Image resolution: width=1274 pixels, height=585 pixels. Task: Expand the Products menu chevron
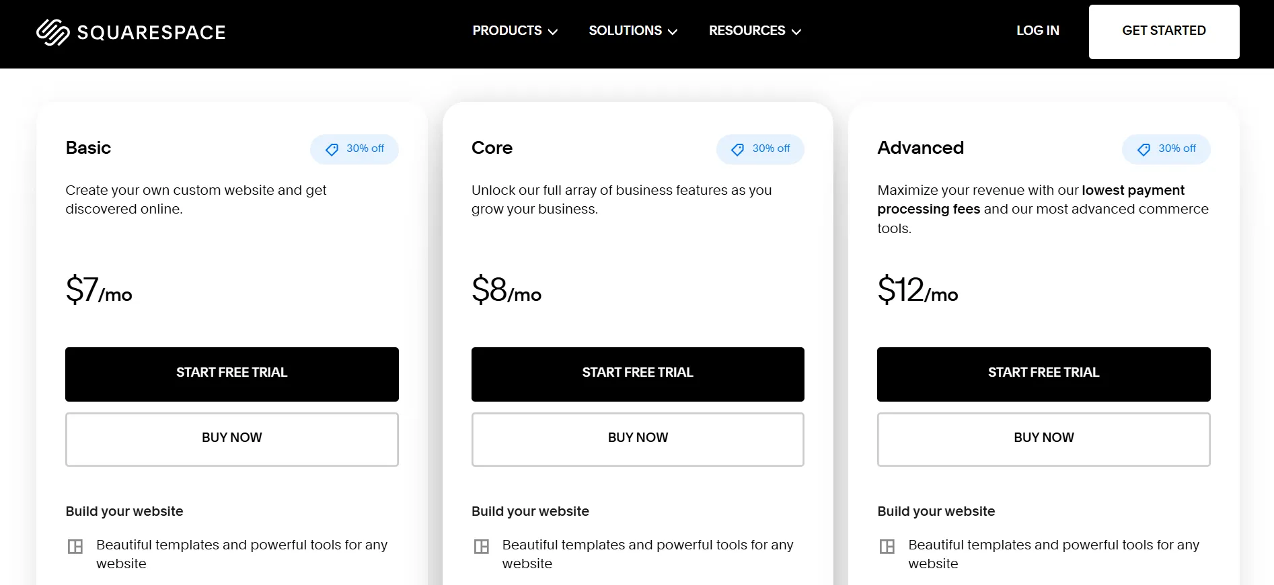pyautogui.click(x=553, y=32)
